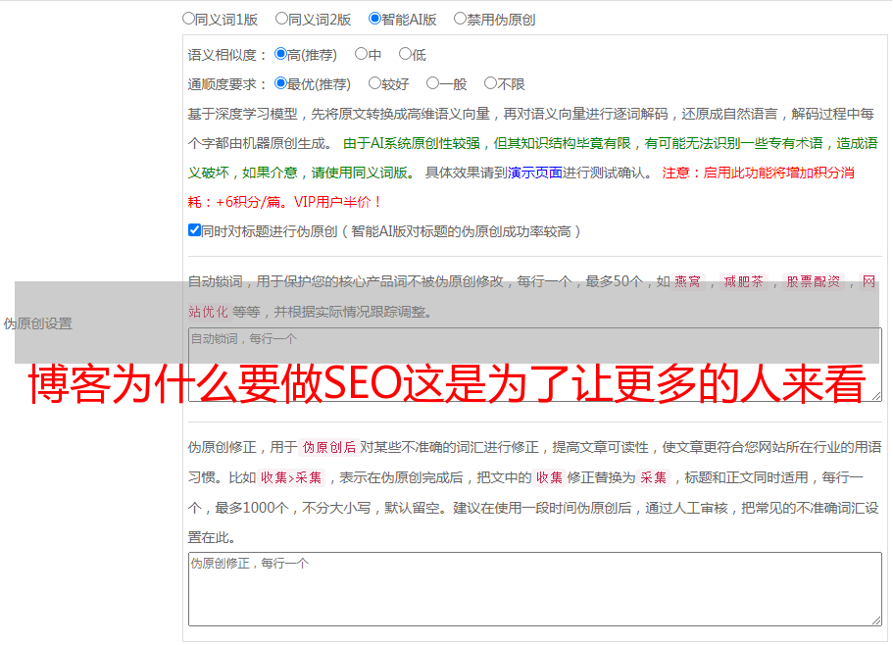Viewport: 893px width, 645px height.
Task: Click the 收集>采集 example tag
Action: [x=291, y=478]
